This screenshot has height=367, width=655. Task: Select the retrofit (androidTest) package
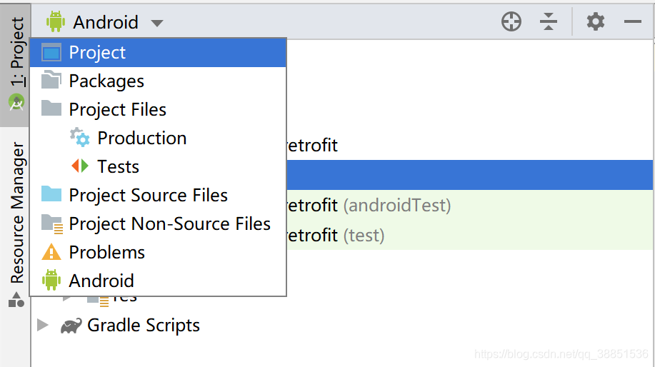369,206
